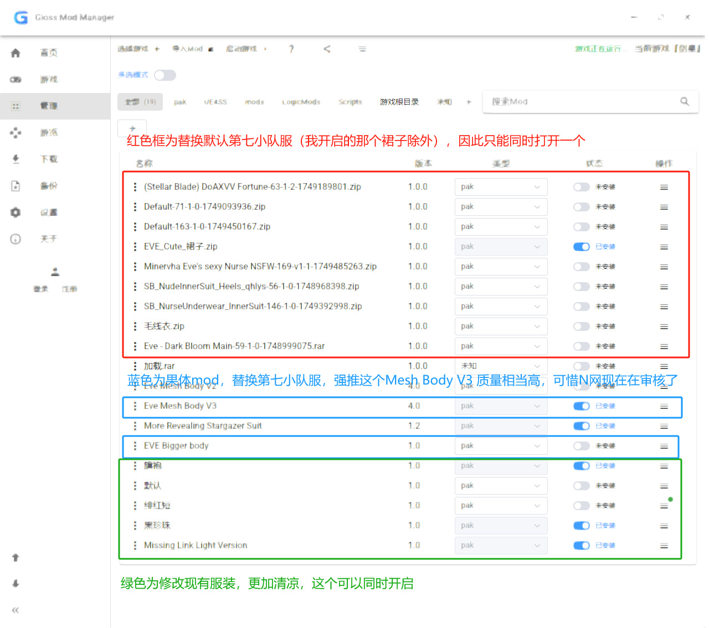Click the up arrow icon in the sidebar

16,558
